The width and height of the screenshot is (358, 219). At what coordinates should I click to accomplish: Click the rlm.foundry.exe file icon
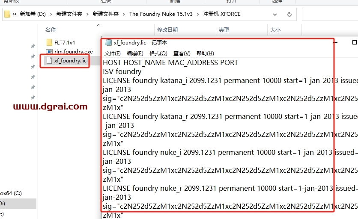tap(49, 51)
